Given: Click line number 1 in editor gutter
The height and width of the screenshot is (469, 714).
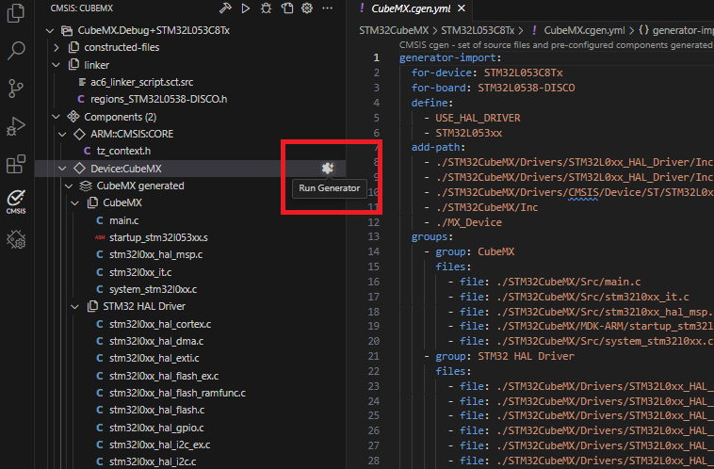Looking at the screenshot, I should (x=376, y=57).
